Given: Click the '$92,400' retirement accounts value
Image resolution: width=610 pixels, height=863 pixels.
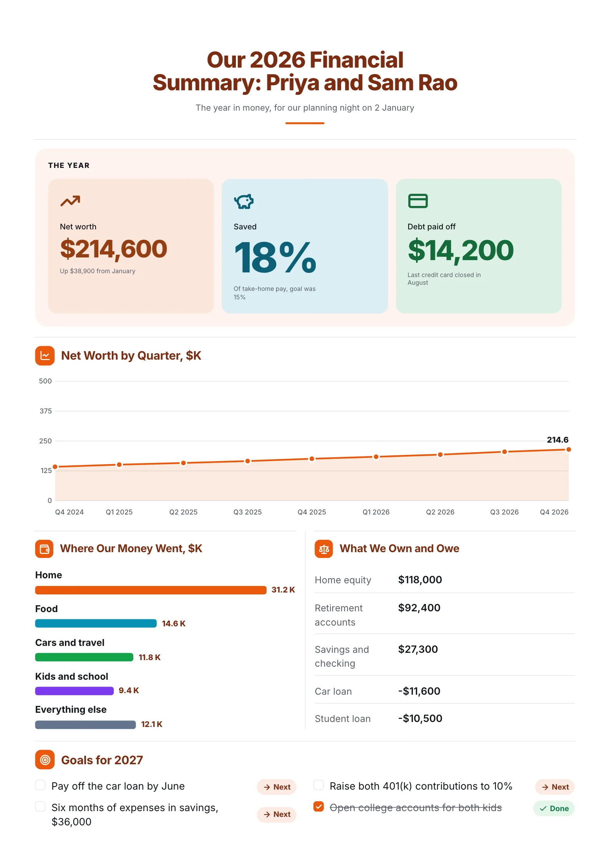Looking at the screenshot, I should 419,608.
